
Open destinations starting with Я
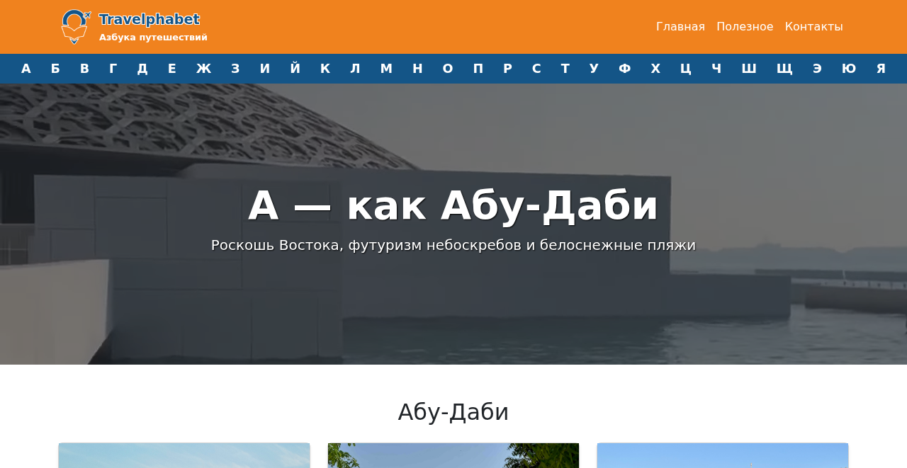(x=880, y=68)
